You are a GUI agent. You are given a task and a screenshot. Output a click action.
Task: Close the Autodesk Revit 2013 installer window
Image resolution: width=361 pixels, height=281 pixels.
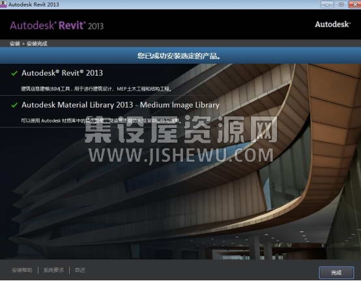355,5
